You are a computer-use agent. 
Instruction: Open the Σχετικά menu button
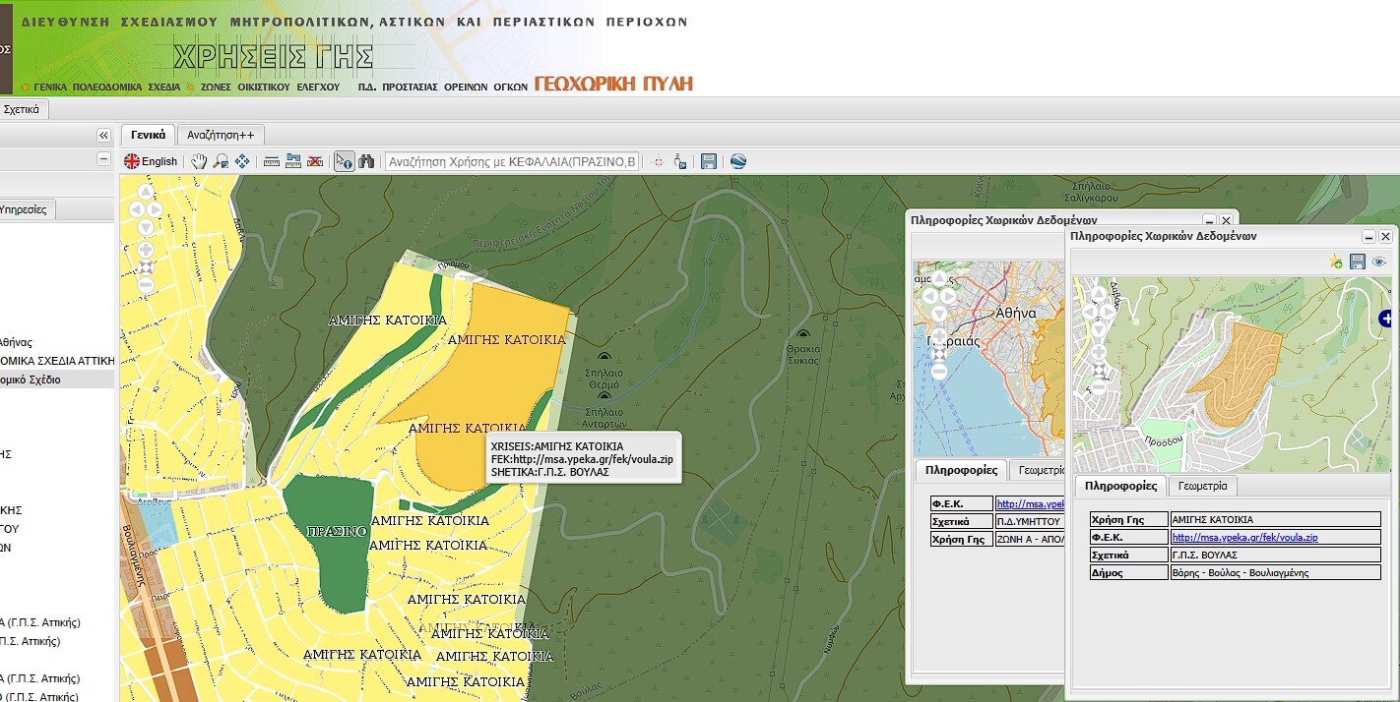(x=21, y=110)
